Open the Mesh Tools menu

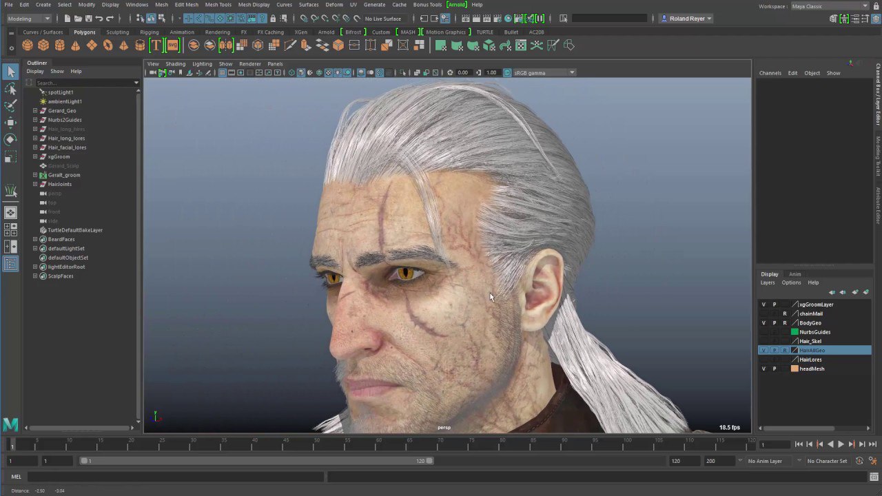(x=218, y=5)
